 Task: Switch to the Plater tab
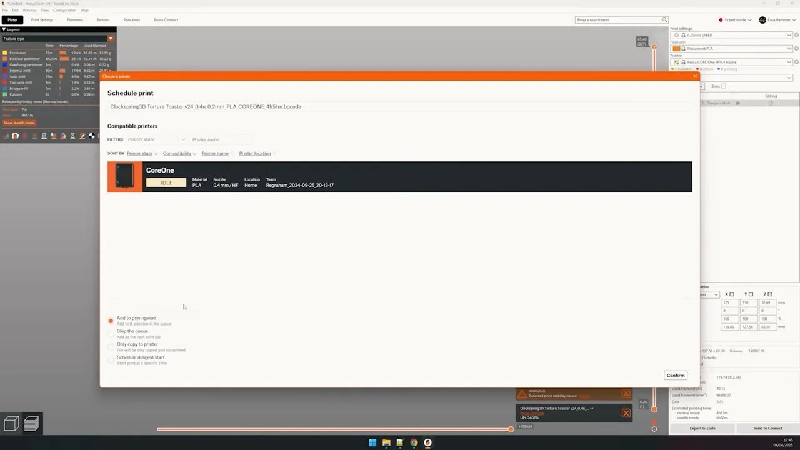(x=12, y=20)
